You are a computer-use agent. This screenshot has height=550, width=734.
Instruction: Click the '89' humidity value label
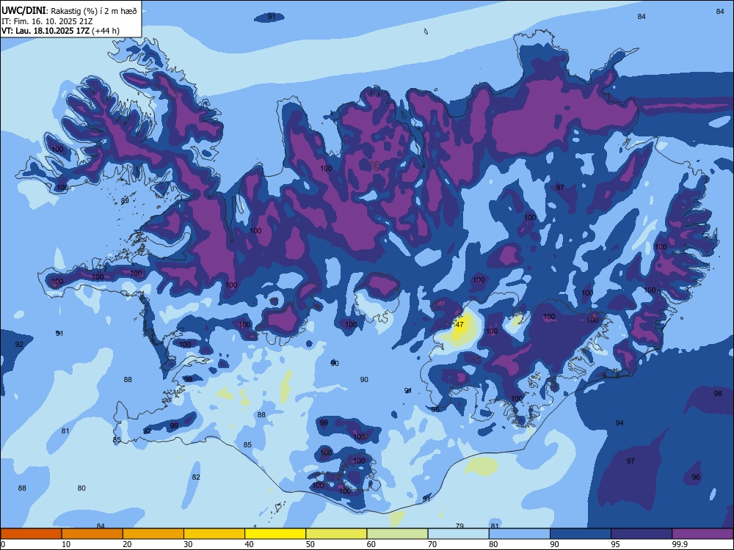click(125, 201)
